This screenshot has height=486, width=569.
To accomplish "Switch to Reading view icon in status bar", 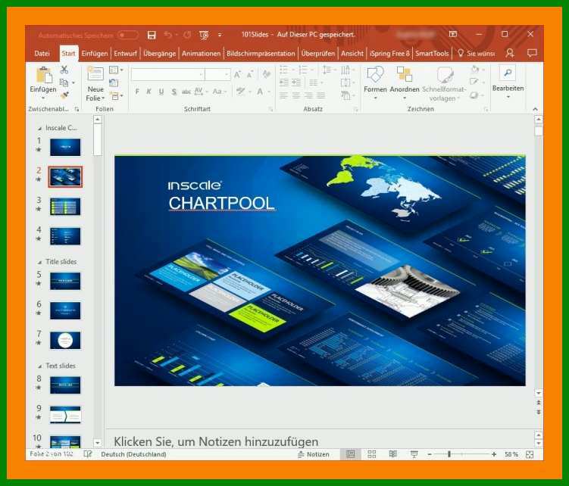I will tap(392, 454).
